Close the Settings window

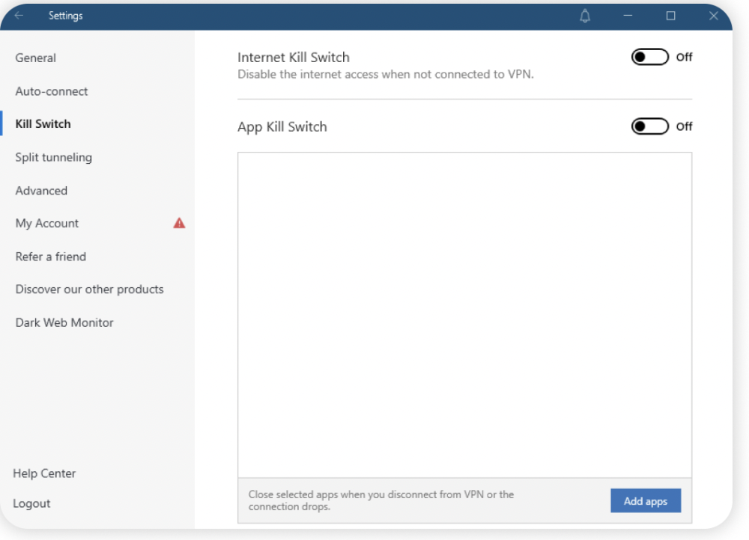click(x=713, y=16)
